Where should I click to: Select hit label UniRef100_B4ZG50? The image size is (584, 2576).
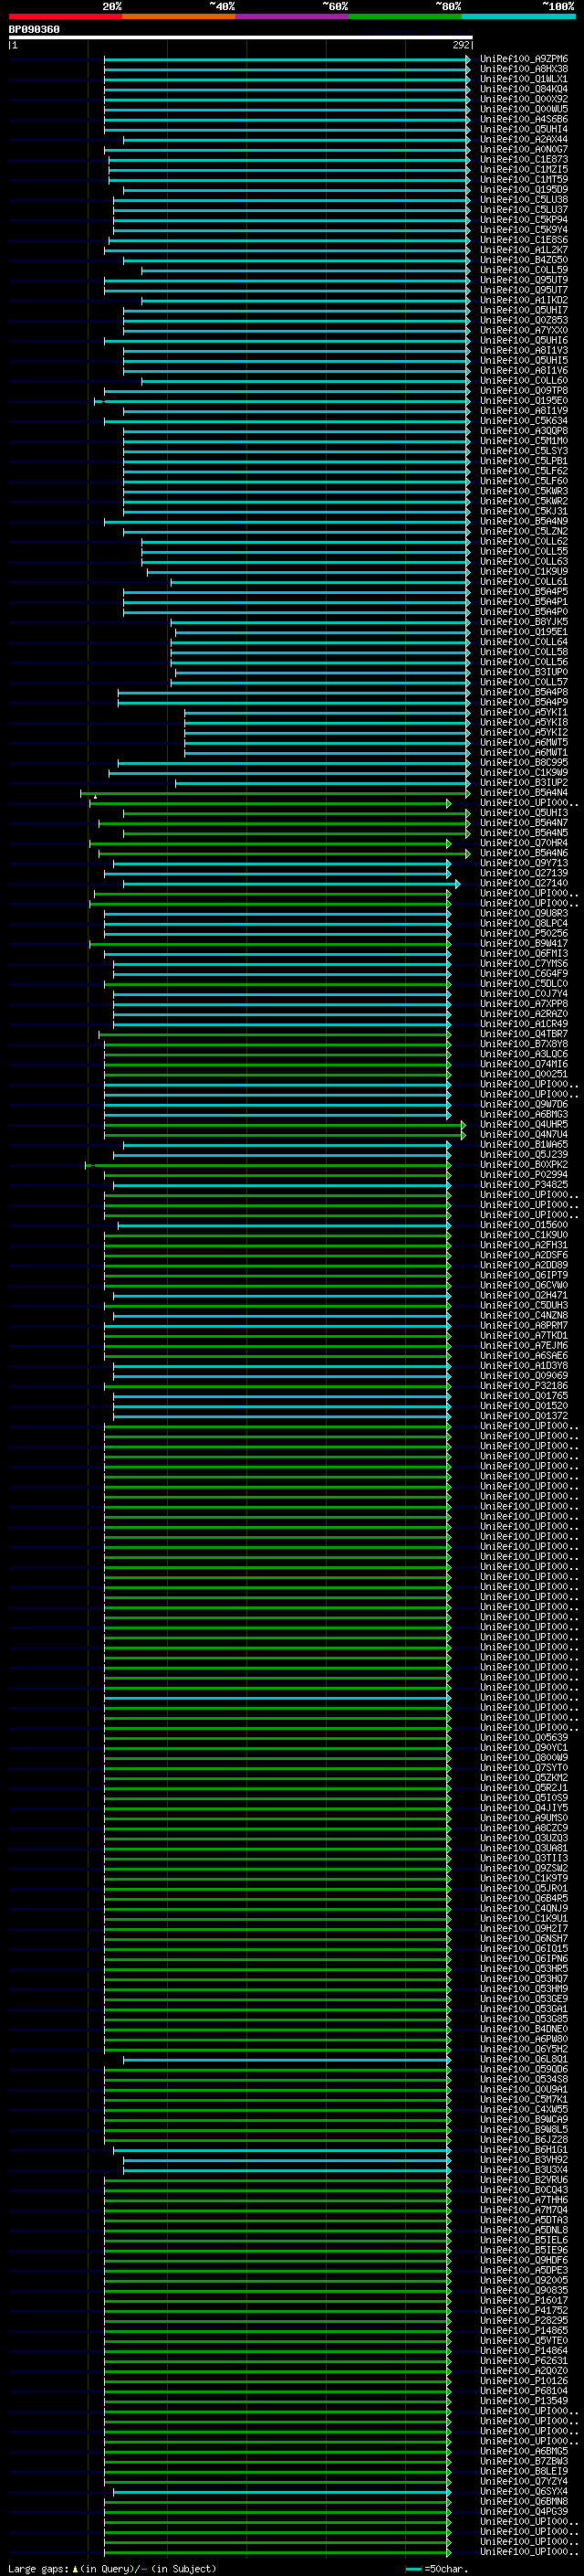click(524, 260)
